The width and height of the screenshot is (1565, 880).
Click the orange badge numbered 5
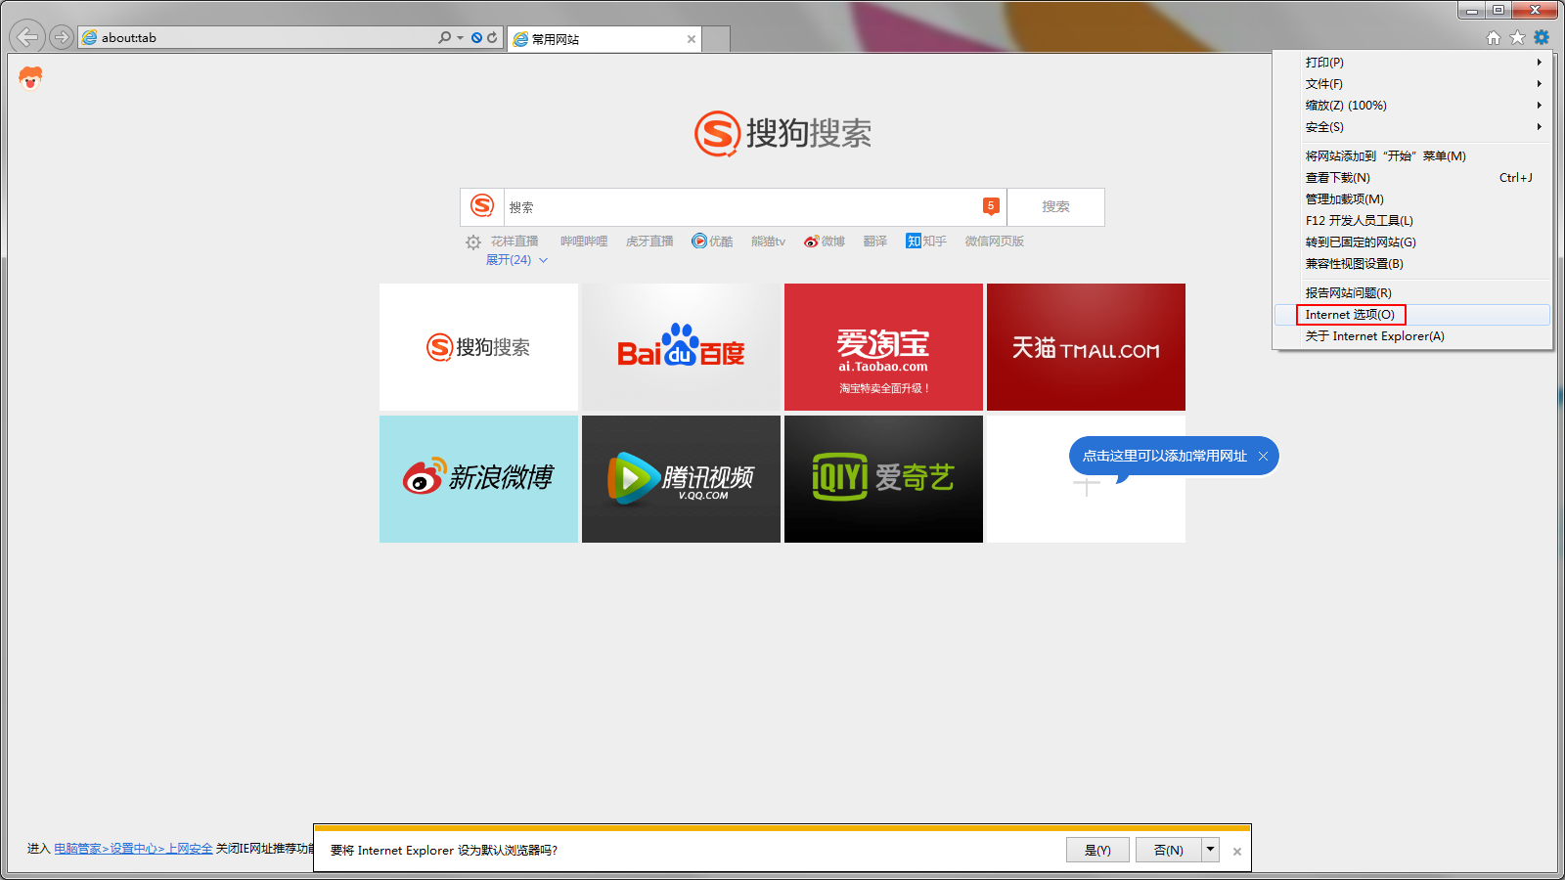(991, 205)
